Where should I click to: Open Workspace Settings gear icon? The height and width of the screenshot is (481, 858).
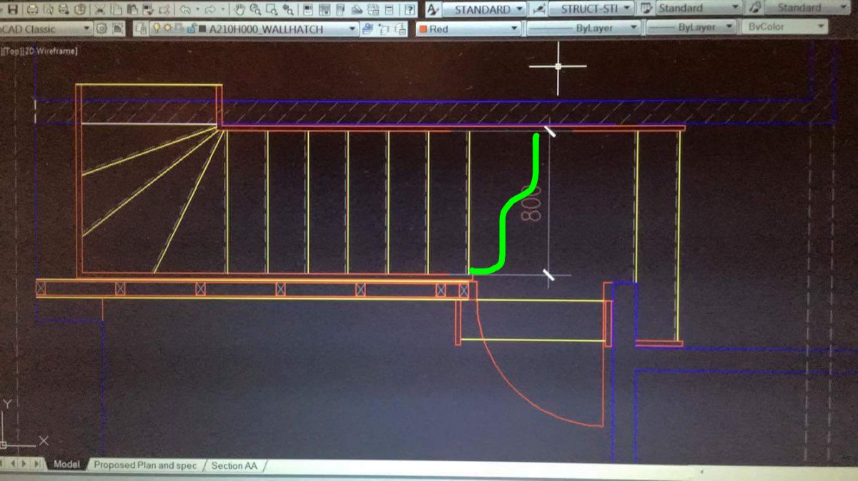[101, 29]
